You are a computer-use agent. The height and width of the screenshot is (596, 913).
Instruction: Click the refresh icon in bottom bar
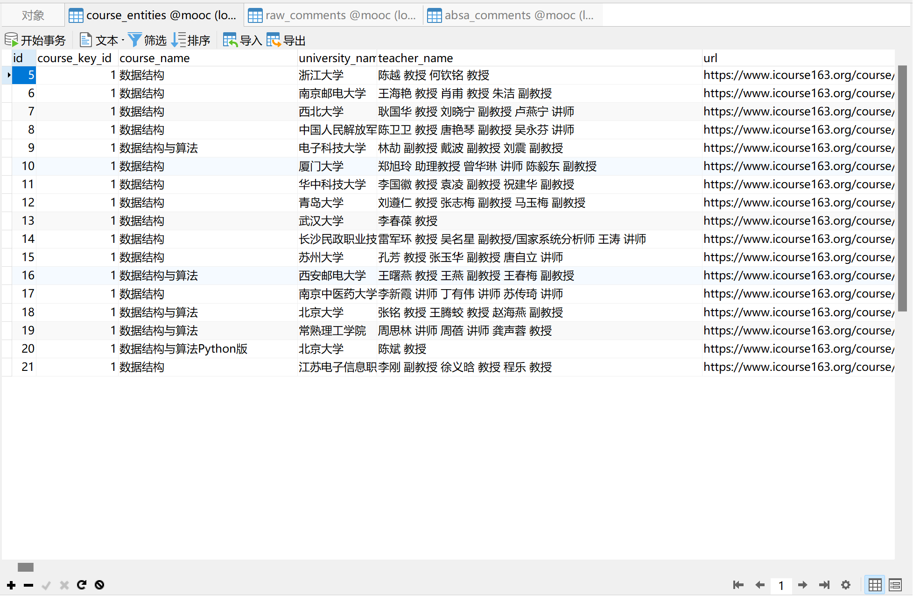click(x=82, y=585)
